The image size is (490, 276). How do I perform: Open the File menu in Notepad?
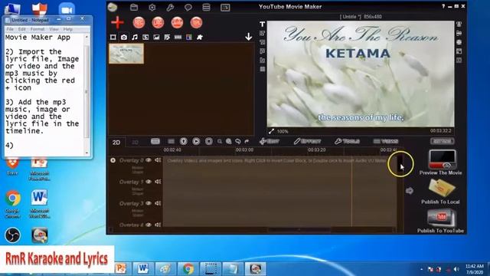(x=10, y=29)
